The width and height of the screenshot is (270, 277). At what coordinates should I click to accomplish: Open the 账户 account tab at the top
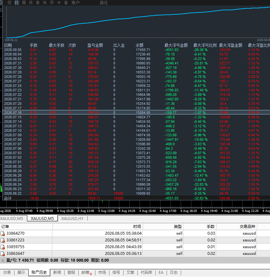pos(75,3)
